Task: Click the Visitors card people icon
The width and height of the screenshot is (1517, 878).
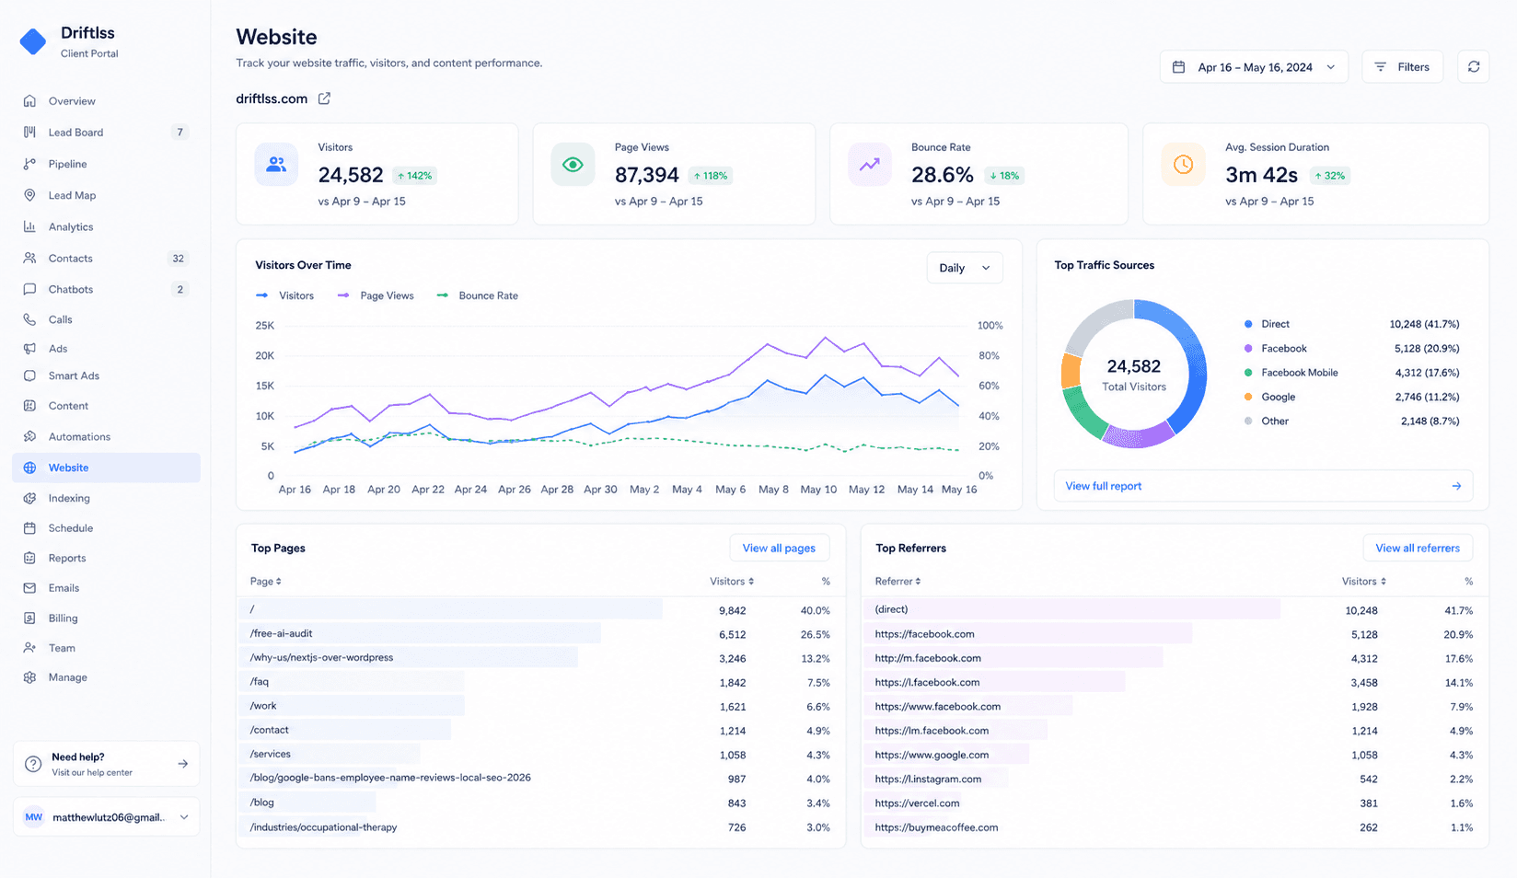Action: tap(276, 165)
